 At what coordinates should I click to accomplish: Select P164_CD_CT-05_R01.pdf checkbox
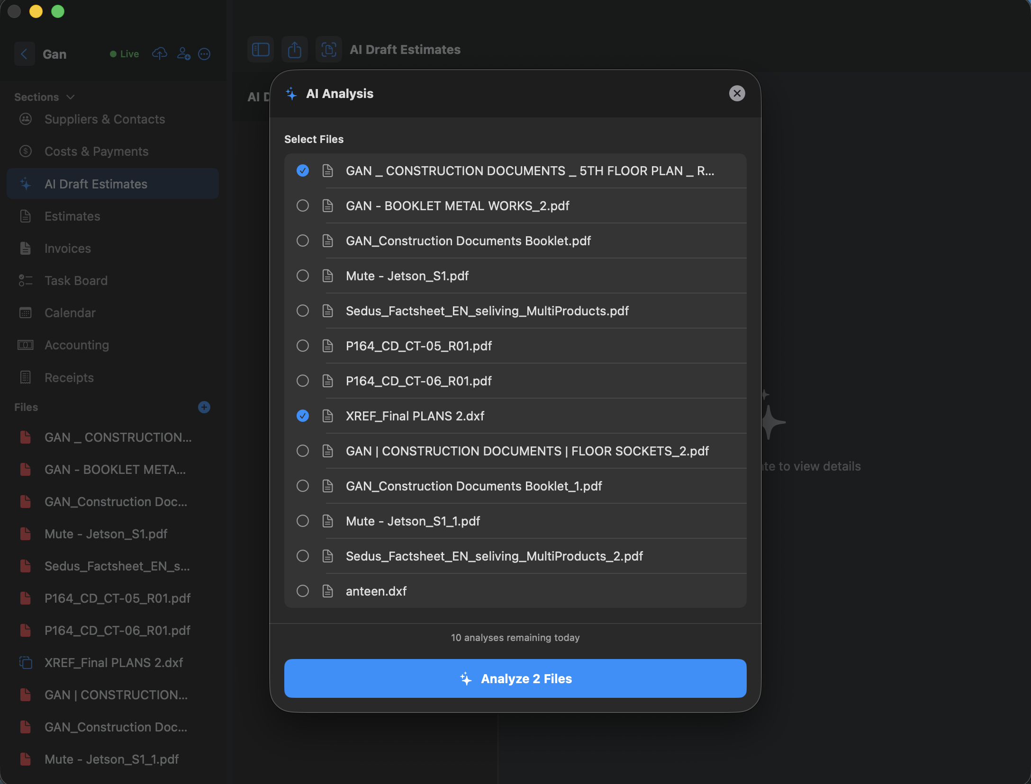[303, 346]
